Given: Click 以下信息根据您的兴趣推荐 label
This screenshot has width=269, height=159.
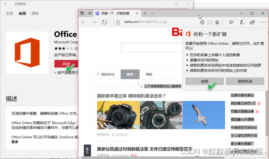Looking at the screenshot, I should (163, 86).
